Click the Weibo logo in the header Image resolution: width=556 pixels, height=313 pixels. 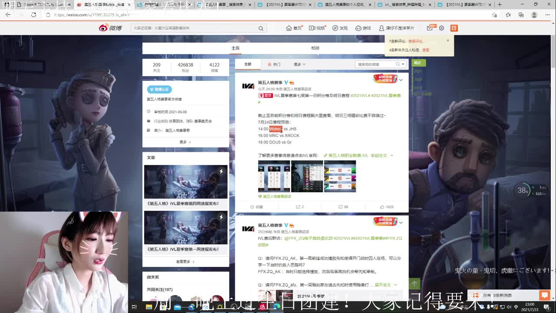[110, 28]
